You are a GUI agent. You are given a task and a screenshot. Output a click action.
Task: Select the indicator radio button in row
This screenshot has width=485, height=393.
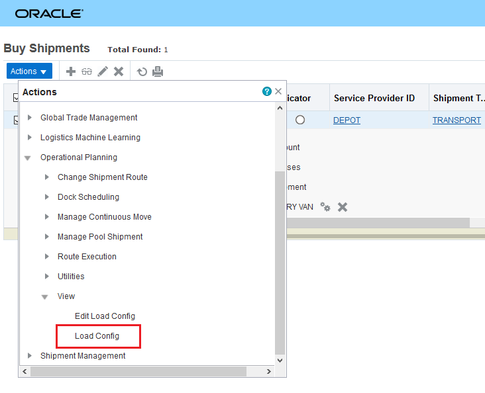click(300, 120)
